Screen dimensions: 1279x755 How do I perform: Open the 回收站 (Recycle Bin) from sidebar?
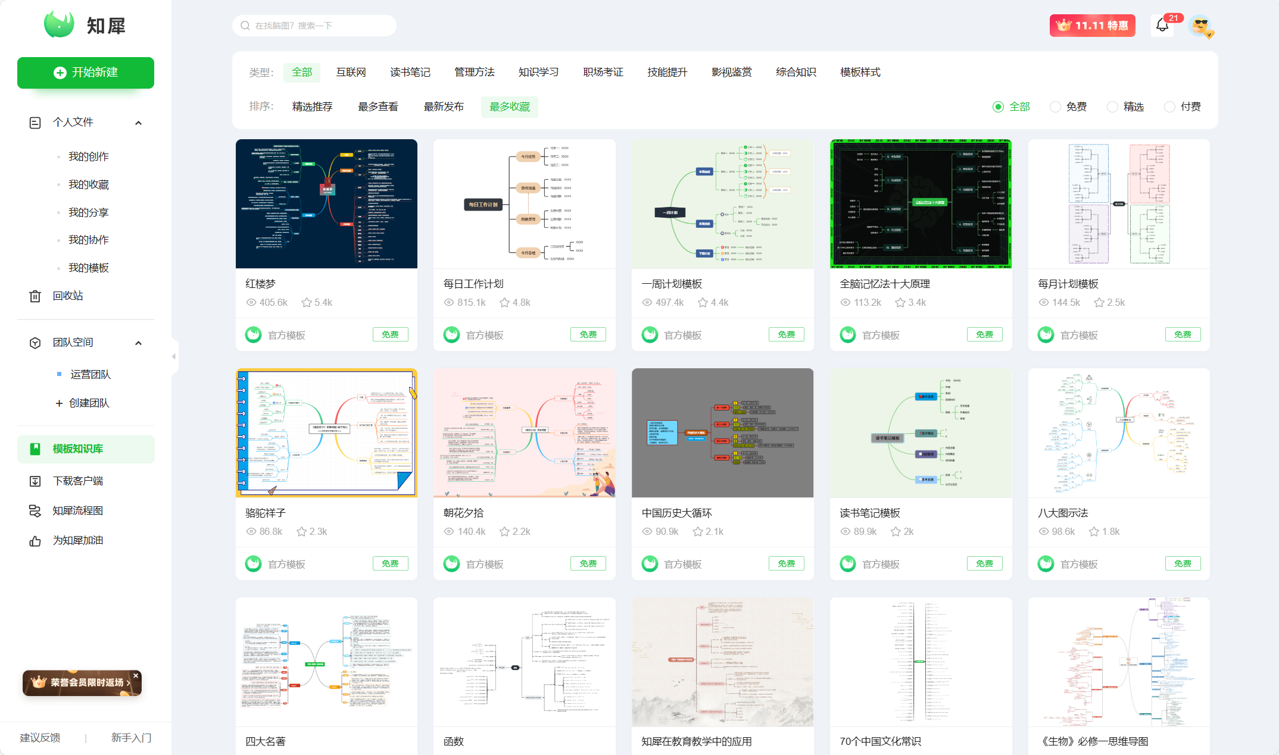pyautogui.click(x=67, y=295)
